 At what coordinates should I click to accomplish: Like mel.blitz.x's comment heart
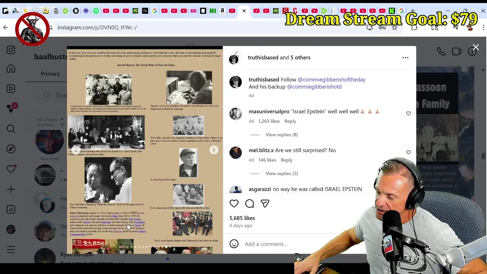(x=409, y=152)
